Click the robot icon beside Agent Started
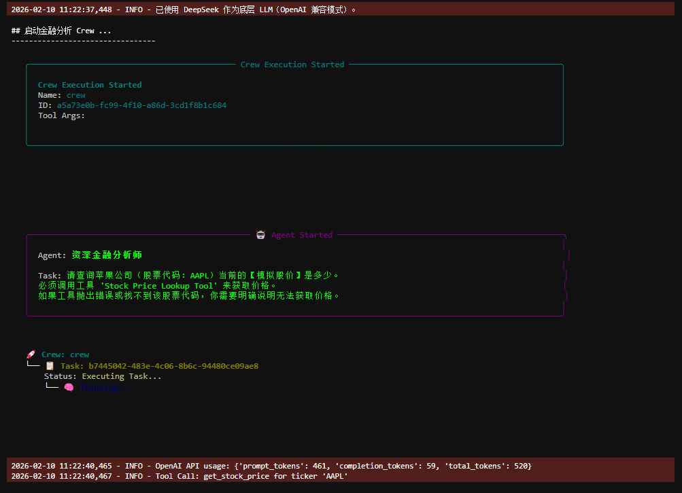 (260, 235)
